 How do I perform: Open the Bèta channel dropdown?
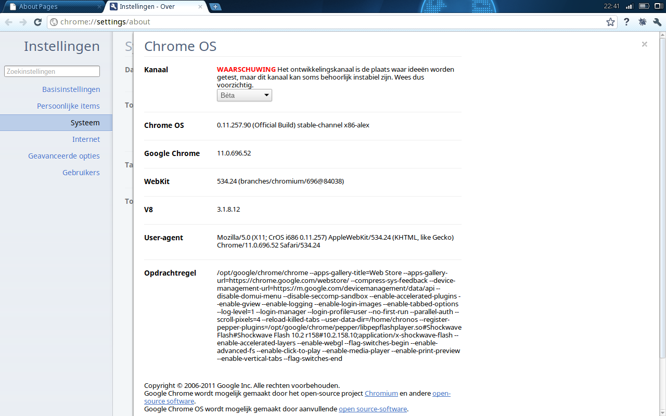click(x=245, y=95)
